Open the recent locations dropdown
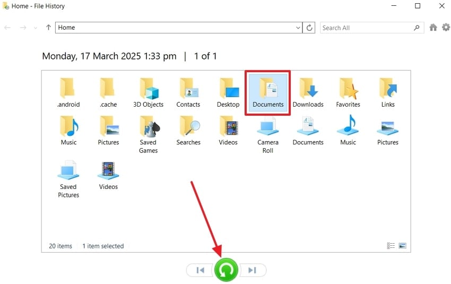 pyautogui.click(x=36, y=28)
